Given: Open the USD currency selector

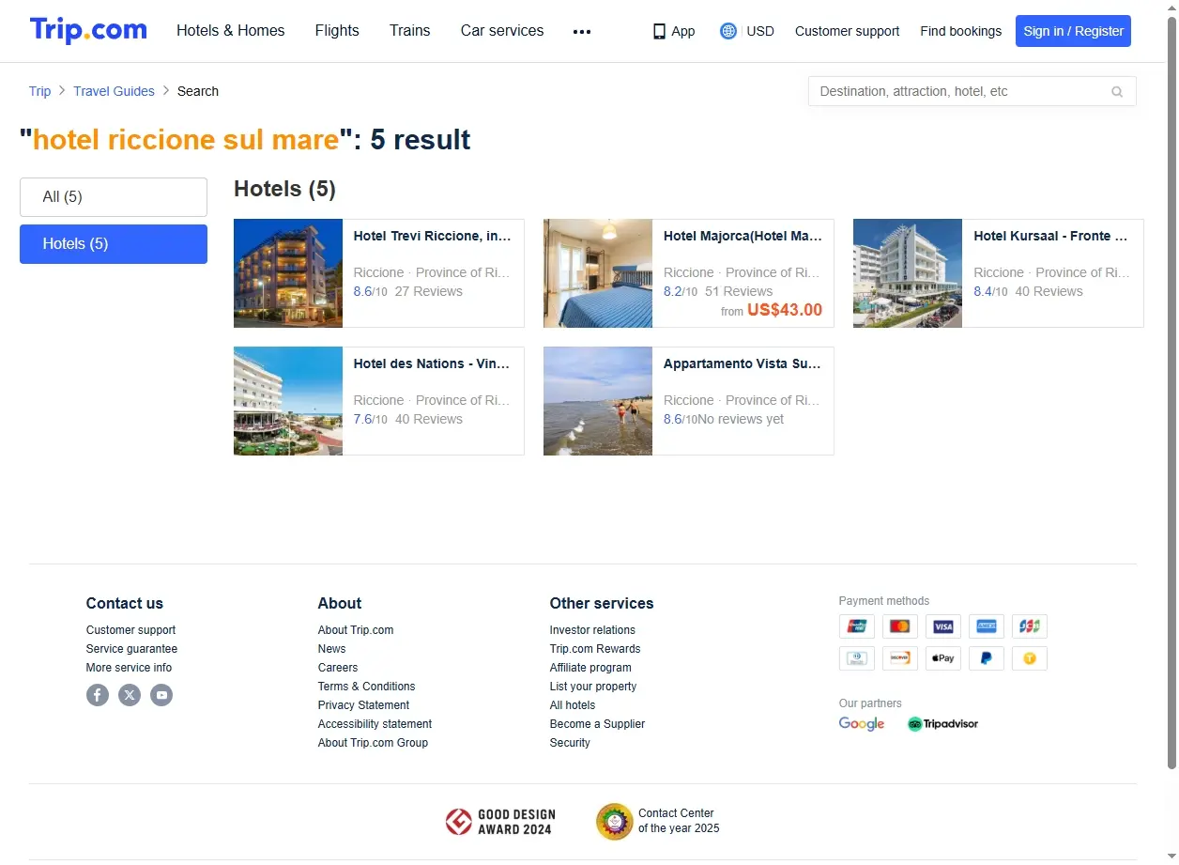Looking at the screenshot, I should 760,31.
